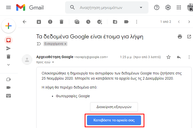193x128 pixels.
Task: Remove the Εισερχόμενα label x
Action: pos(65,44)
